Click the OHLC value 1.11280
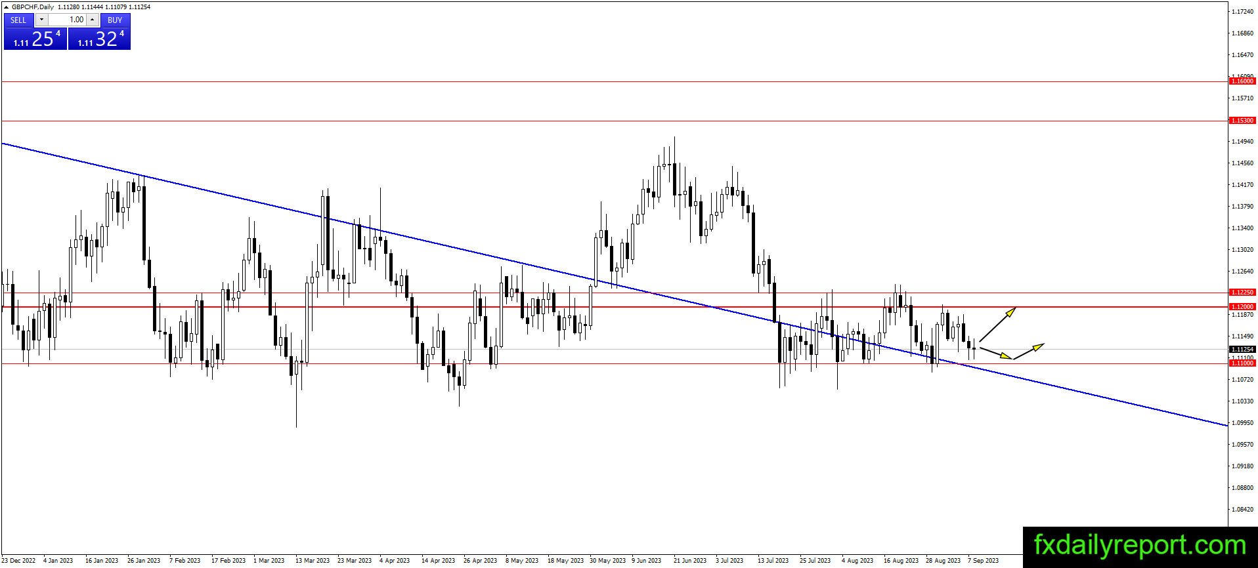This screenshot has height=568, width=1258. point(69,7)
